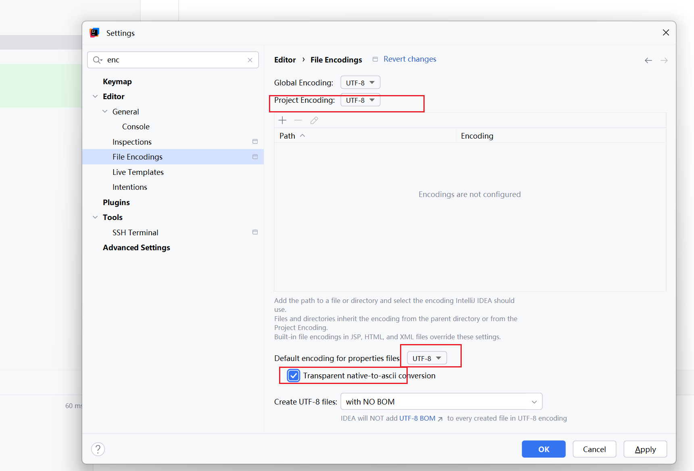Click the modified-settings indicator beside SSH Terminal
The image size is (694, 471).
click(x=255, y=232)
